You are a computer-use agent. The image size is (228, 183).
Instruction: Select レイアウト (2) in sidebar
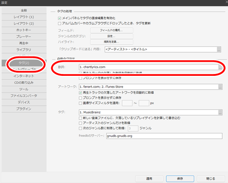[x=24, y=24]
